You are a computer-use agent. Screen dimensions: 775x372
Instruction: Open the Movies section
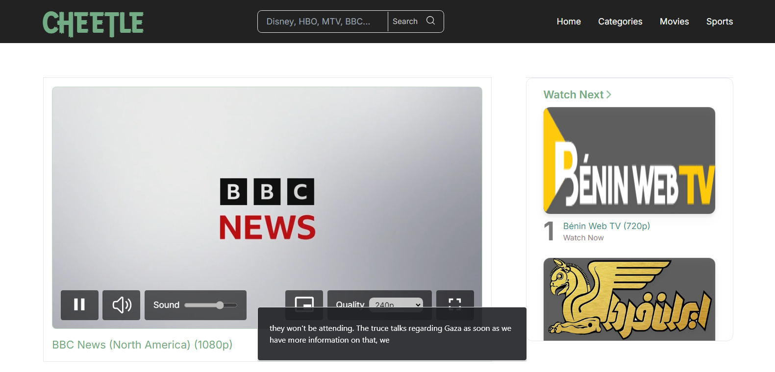(674, 22)
